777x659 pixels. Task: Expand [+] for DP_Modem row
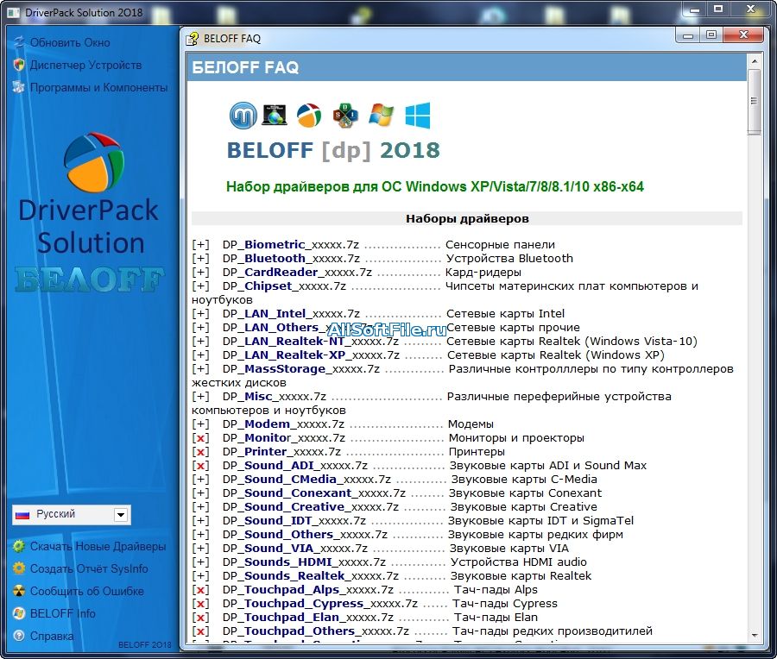pyautogui.click(x=200, y=424)
